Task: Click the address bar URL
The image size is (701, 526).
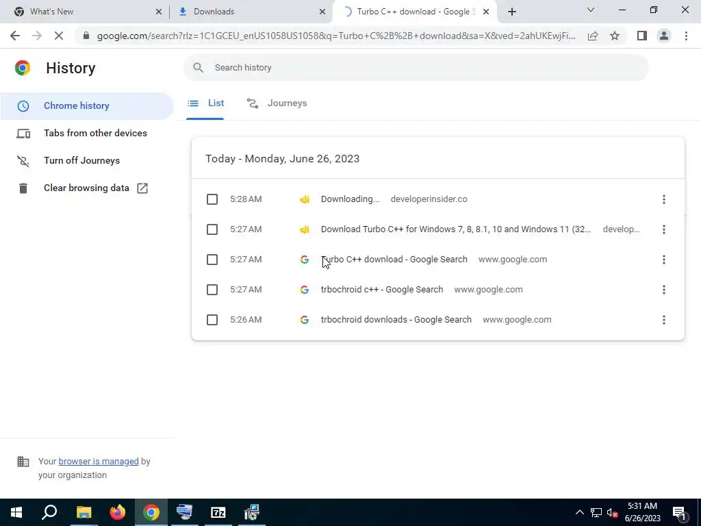Action: point(336,36)
